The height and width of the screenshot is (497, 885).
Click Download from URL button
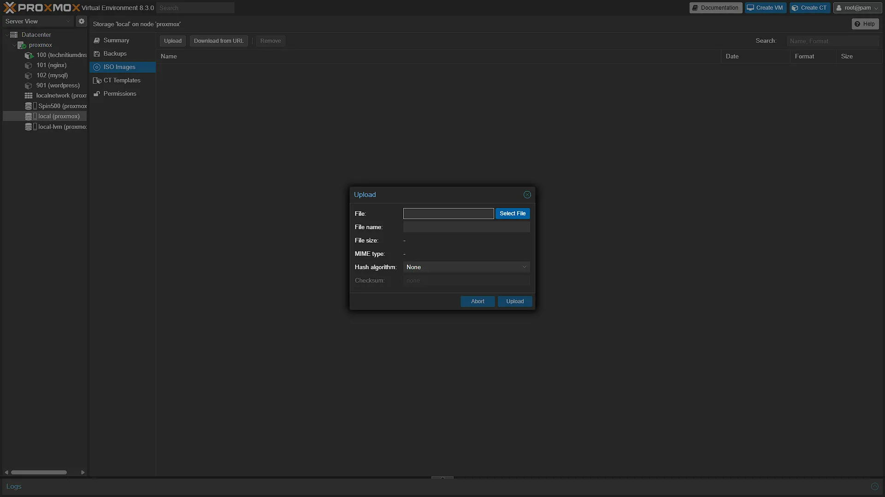(x=219, y=41)
